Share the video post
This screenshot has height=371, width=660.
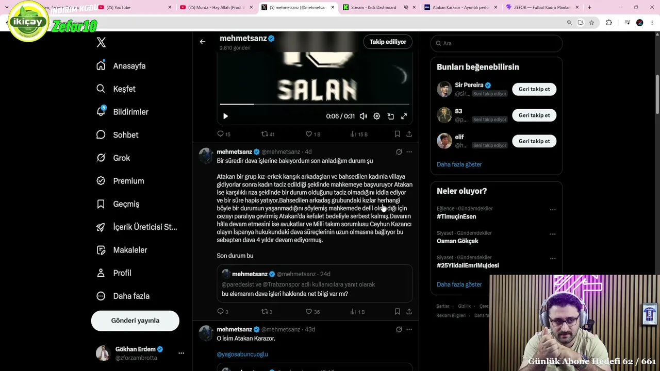tap(409, 134)
